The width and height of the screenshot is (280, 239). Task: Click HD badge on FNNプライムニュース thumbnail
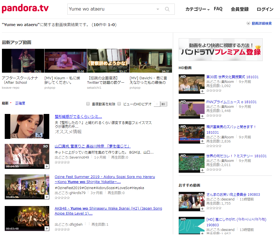[x=183, y=101]
